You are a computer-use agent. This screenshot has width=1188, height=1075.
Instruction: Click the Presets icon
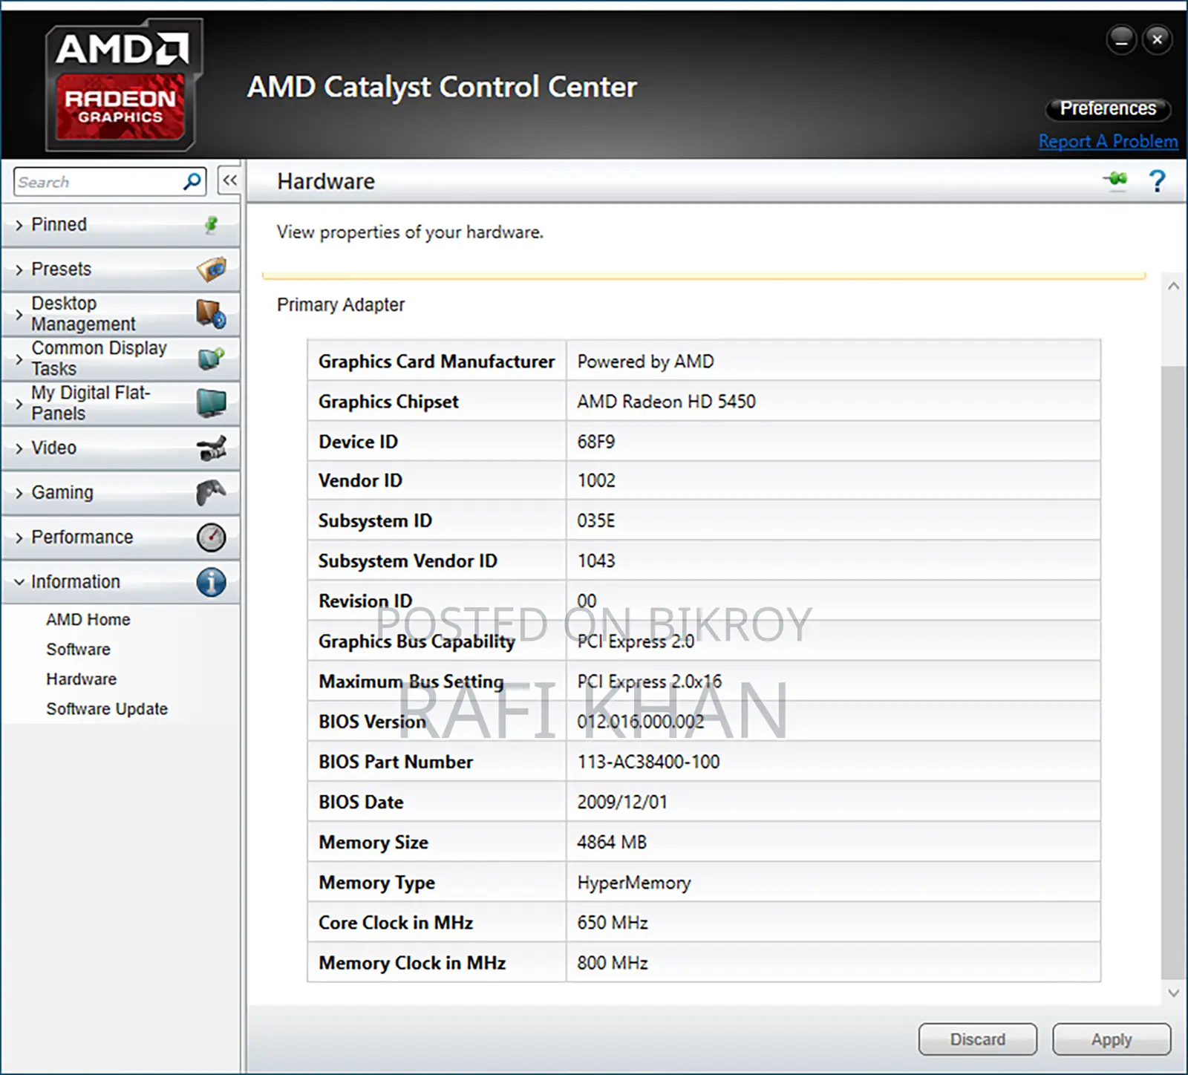(x=212, y=269)
